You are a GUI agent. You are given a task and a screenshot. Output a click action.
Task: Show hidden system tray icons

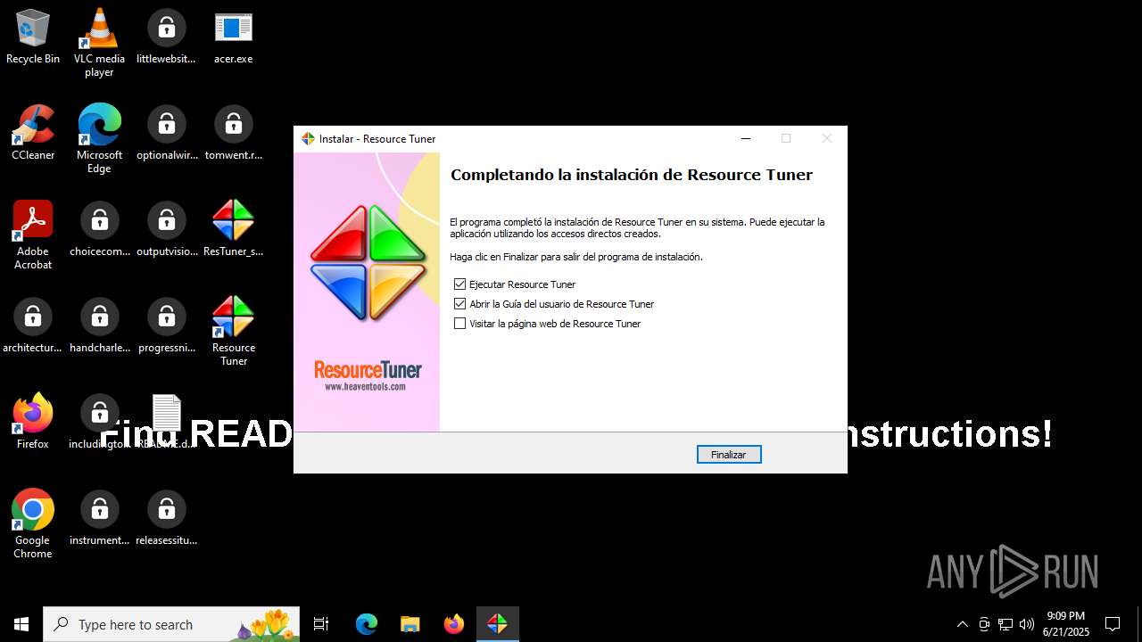[962, 624]
